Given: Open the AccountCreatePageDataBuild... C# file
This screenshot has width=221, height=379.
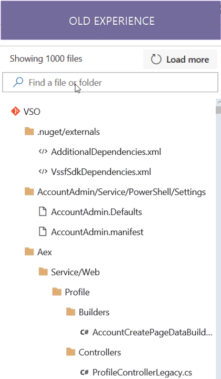Looking at the screenshot, I should pos(153,333).
